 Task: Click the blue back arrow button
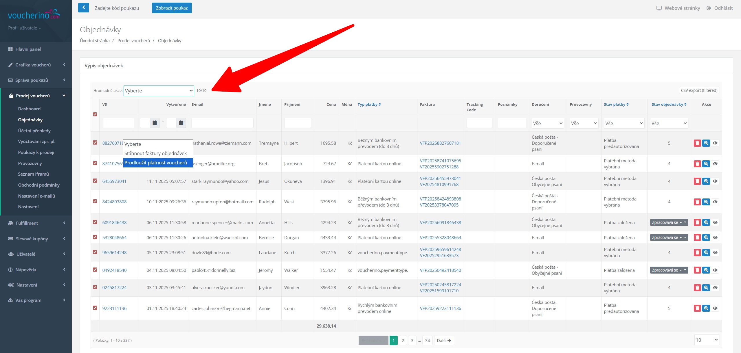[x=83, y=8]
